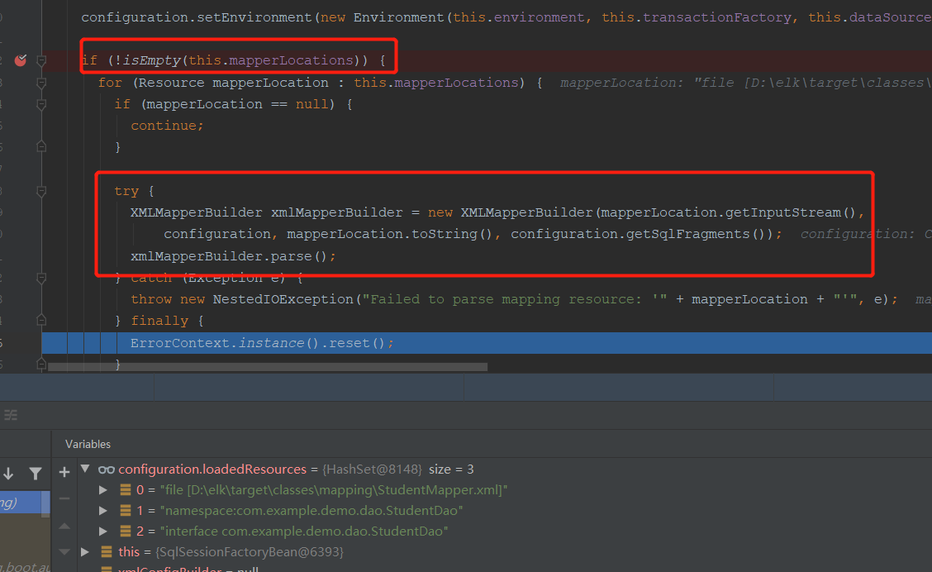932x572 pixels.
Task: Add a new watch with the plus icon
Action: [x=64, y=473]
